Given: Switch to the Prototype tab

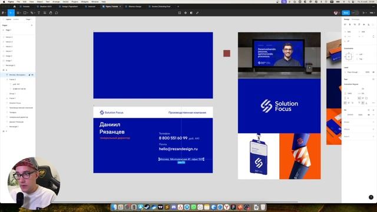Looking at the screenshot, I should pos(355,19).
